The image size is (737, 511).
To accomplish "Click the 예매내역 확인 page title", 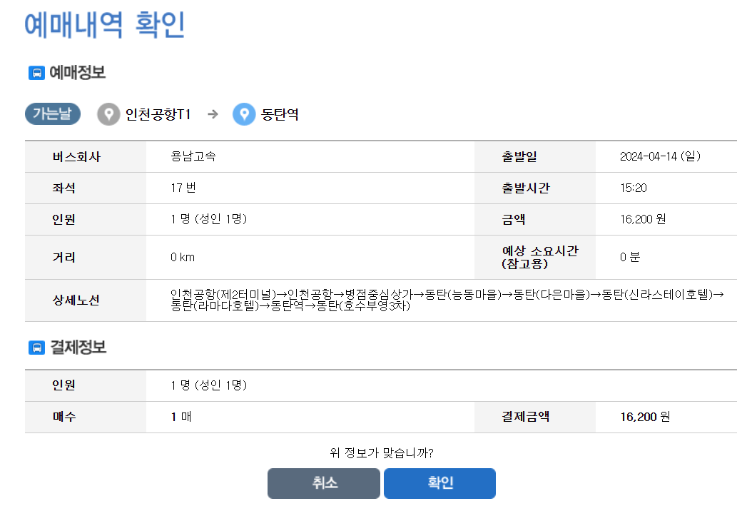I will [x=104, y=24].
